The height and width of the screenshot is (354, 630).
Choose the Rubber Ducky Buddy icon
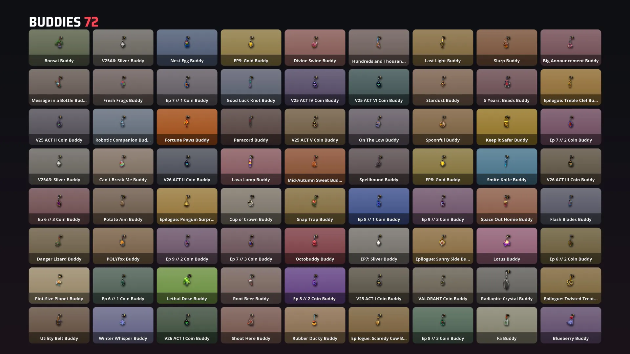(315, 320)
